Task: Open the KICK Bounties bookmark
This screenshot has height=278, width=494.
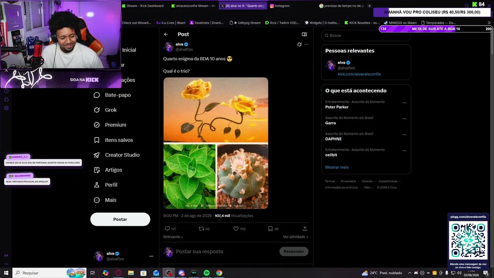Action: click(362, 23)
